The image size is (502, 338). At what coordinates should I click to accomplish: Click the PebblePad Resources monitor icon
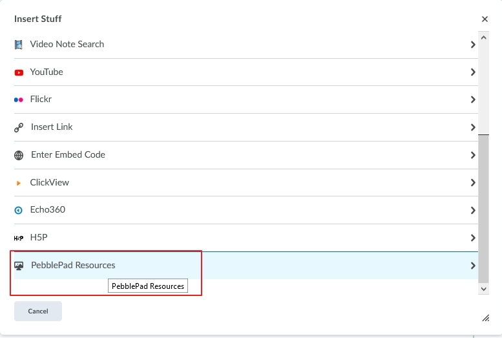point(19,266)
